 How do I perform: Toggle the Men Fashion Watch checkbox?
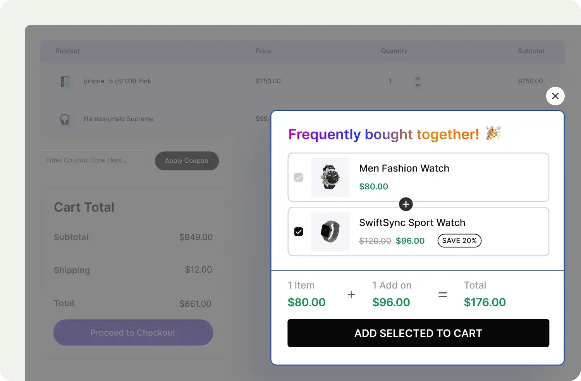[x=299, y=177]
